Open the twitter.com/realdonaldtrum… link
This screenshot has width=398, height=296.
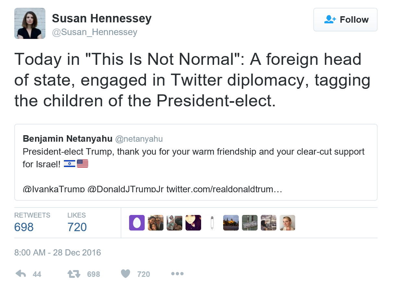(x=224, y=189)
